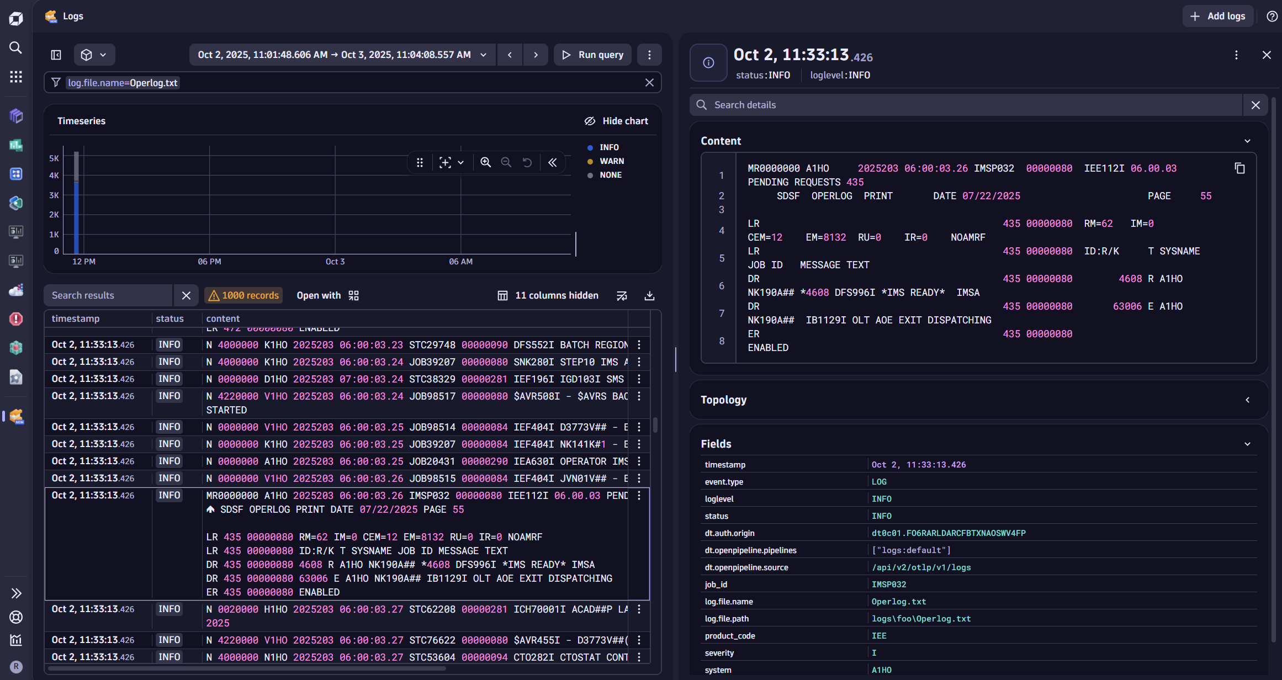Expand the sidebar using the double chevron
This screenshot has height=680, width=1282.
click(15, 593)
